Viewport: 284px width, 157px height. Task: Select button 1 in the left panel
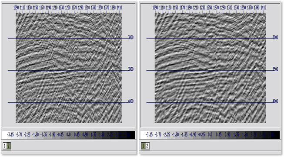(5, 146)
